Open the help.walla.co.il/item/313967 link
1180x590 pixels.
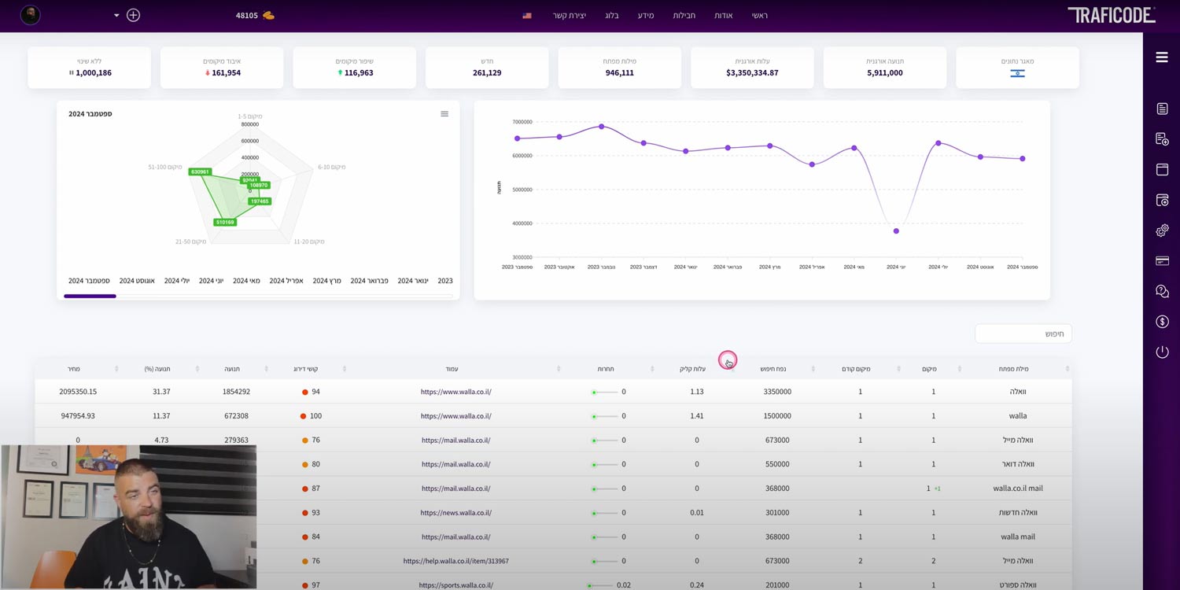click(456, 562)
